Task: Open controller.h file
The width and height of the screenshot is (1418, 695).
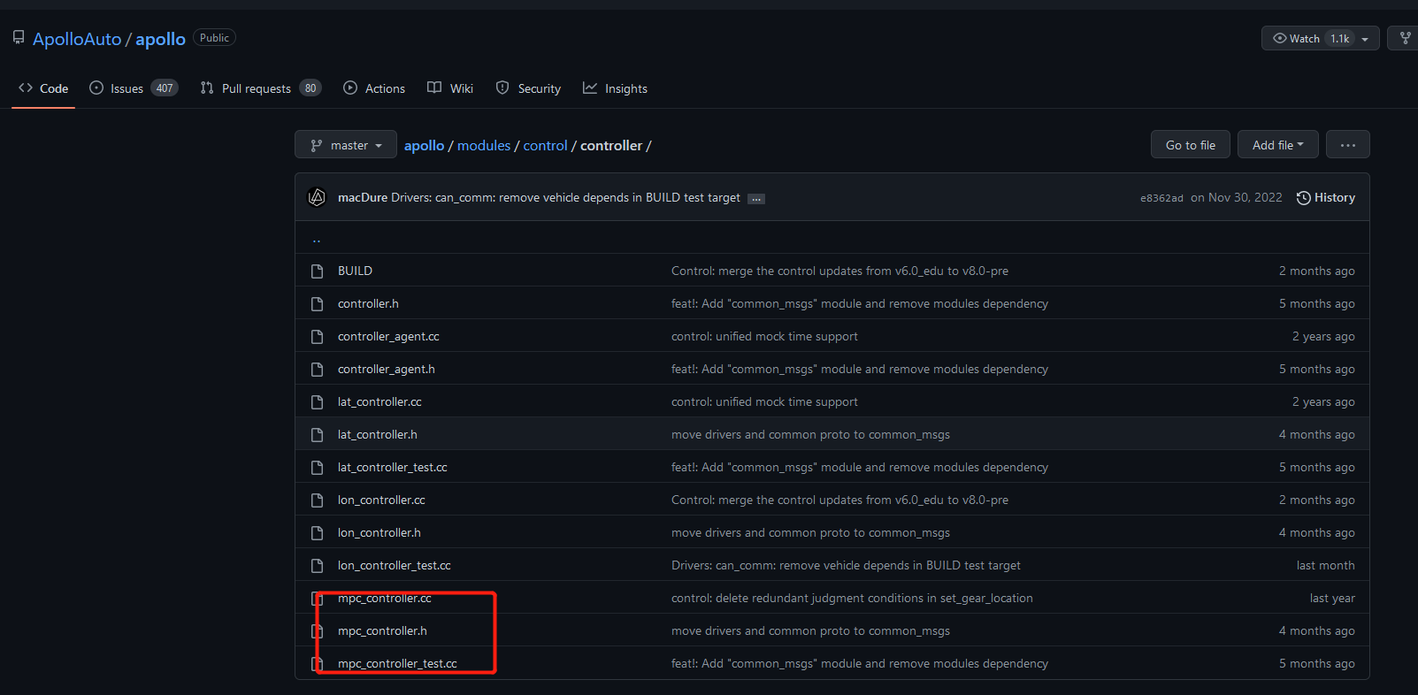Action: (368, 303)
